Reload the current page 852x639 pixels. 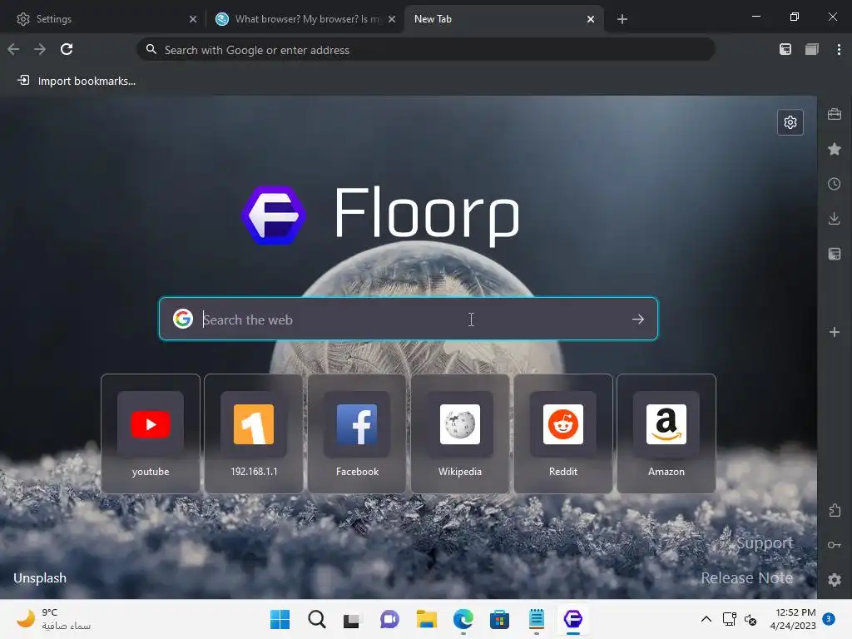click(x=67, y=49)
